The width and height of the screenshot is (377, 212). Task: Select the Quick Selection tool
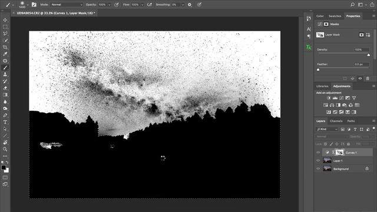(5, 41)
